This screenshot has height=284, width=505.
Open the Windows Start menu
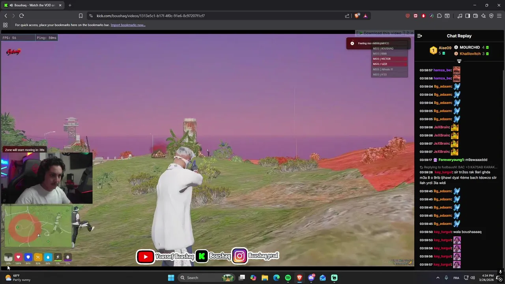tap(171, 278)
